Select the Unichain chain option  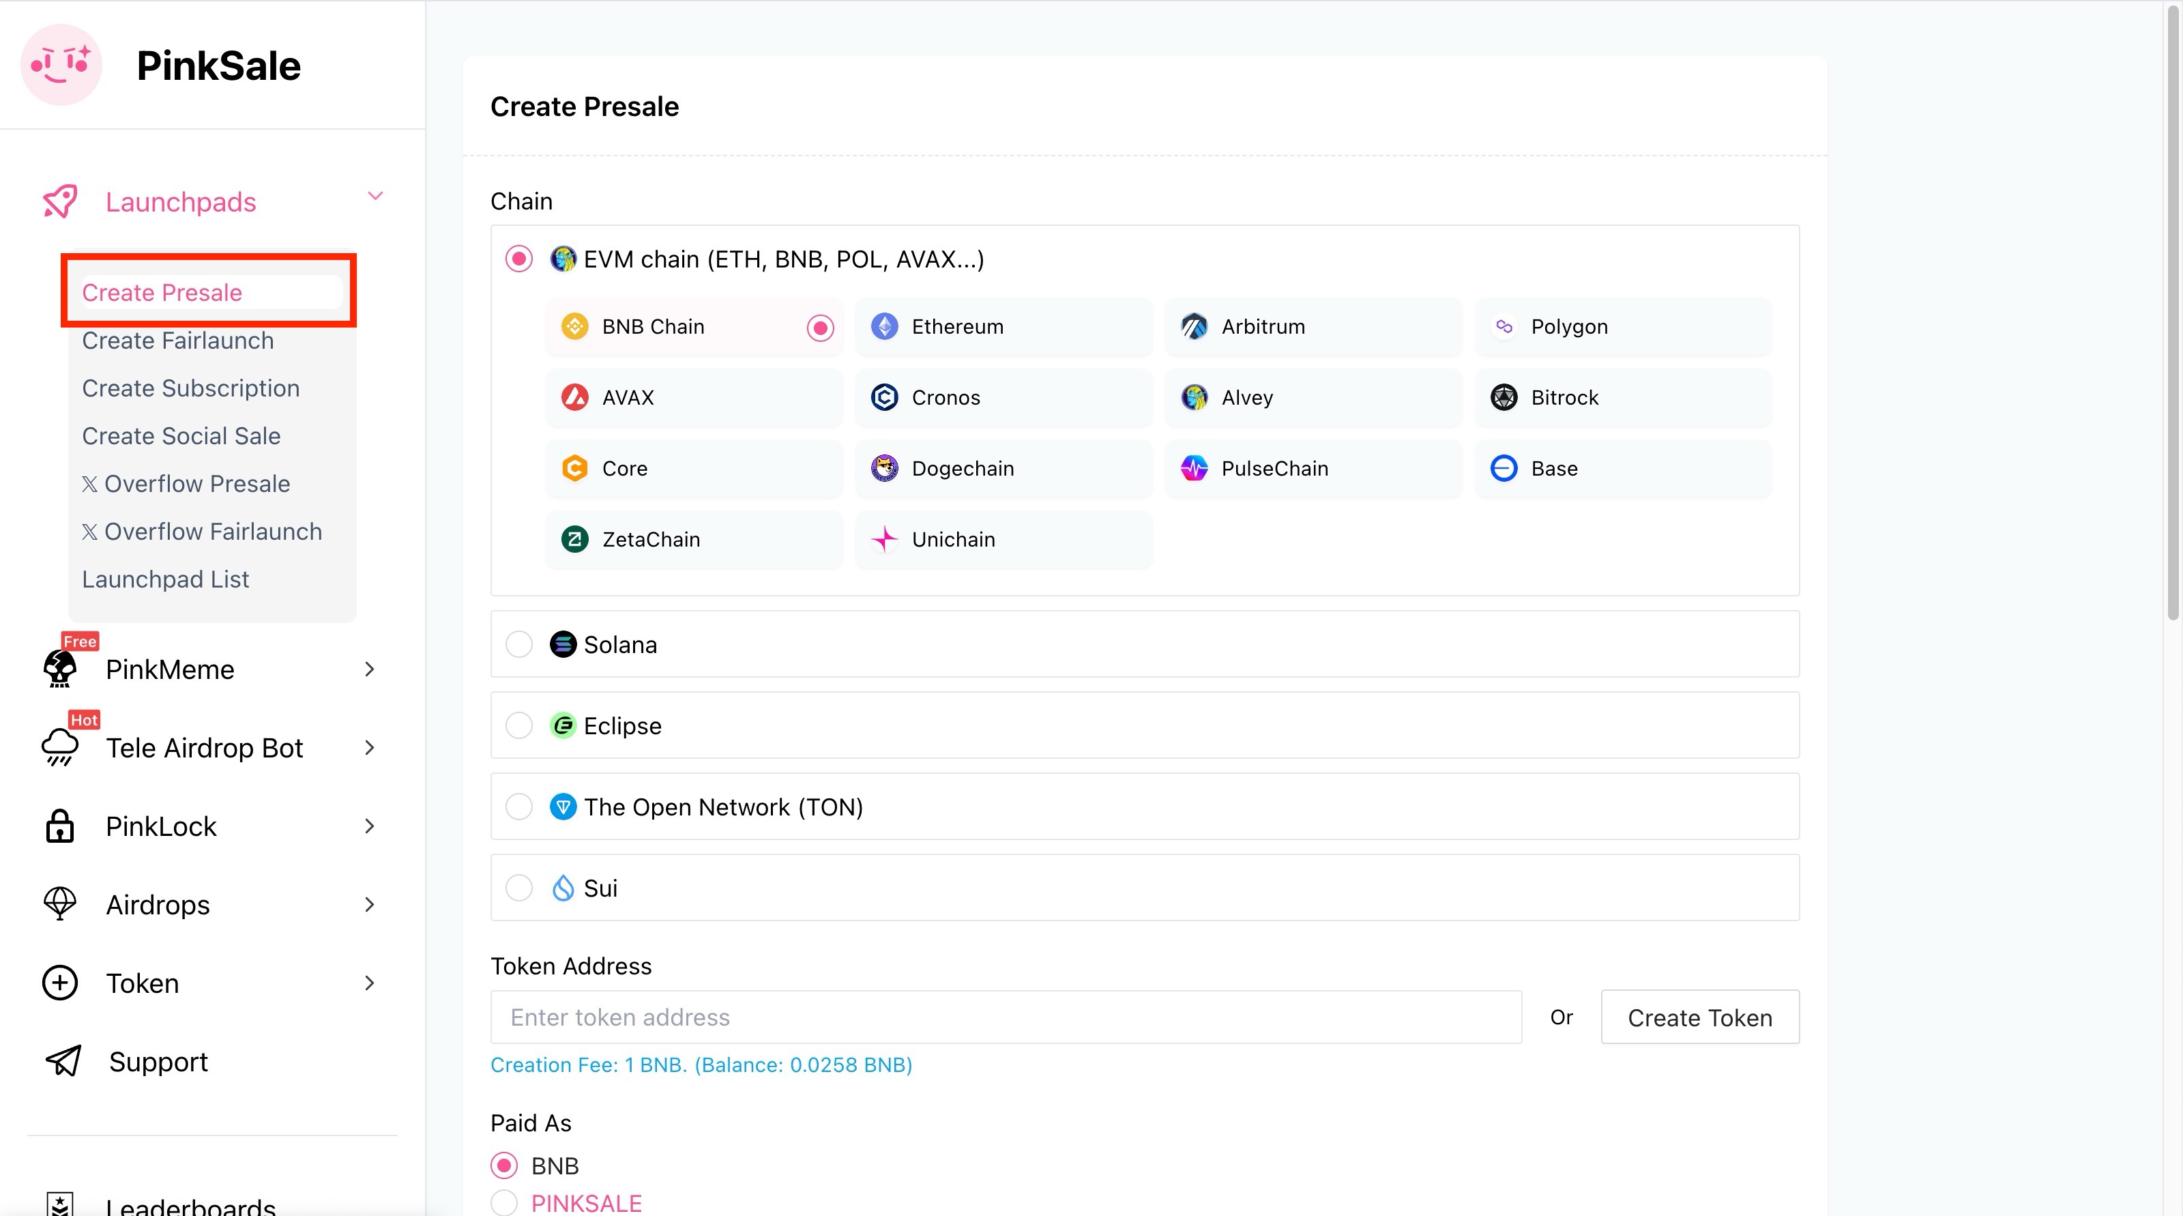click(x=1004, y=540)
